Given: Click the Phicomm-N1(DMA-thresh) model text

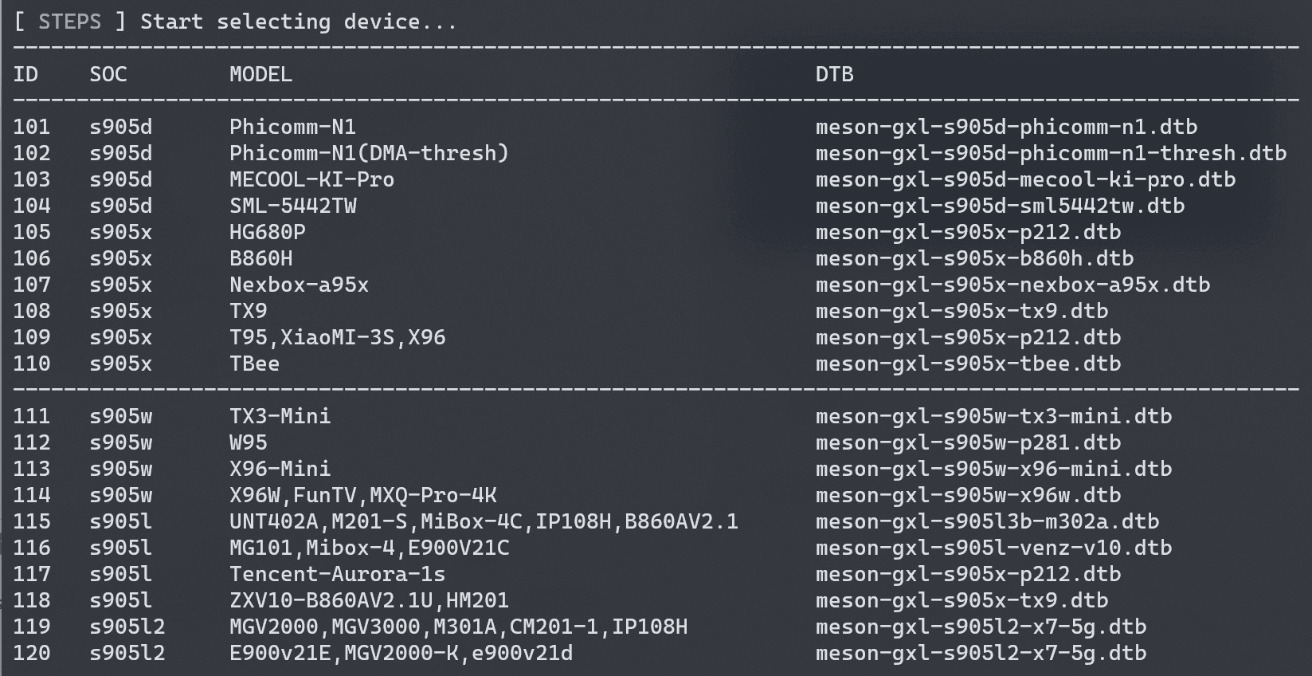Looking at the screenshot, I should tap(370, 153).
